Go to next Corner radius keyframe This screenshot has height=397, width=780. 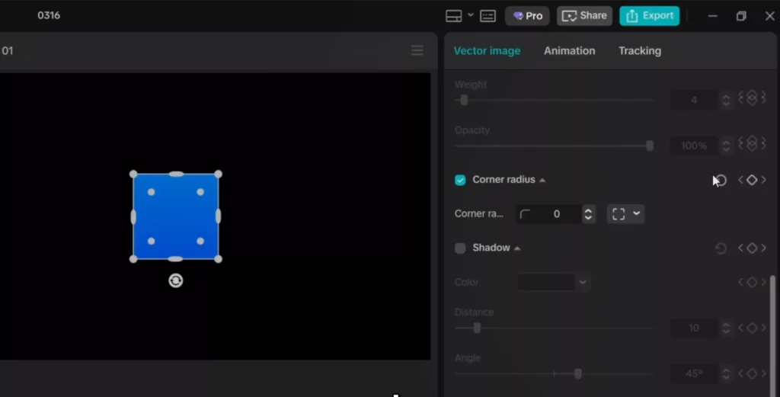[x=763, y=180]
